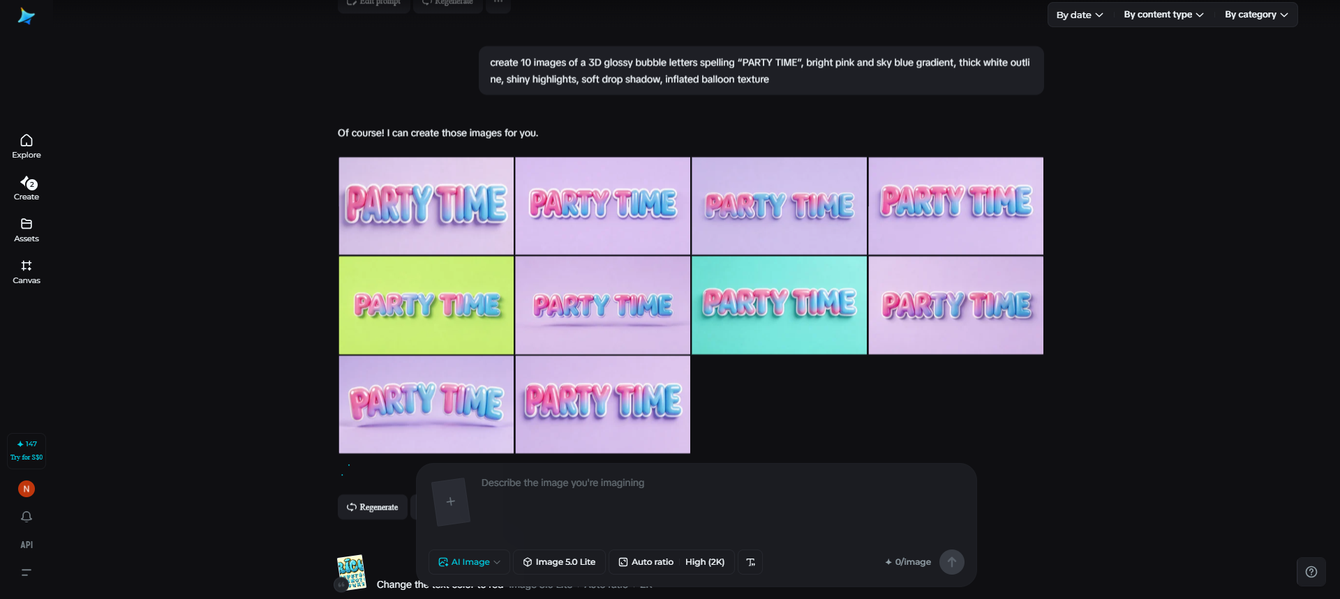
Task: Open the Canvas workspace
Action: tap(27, 272)
